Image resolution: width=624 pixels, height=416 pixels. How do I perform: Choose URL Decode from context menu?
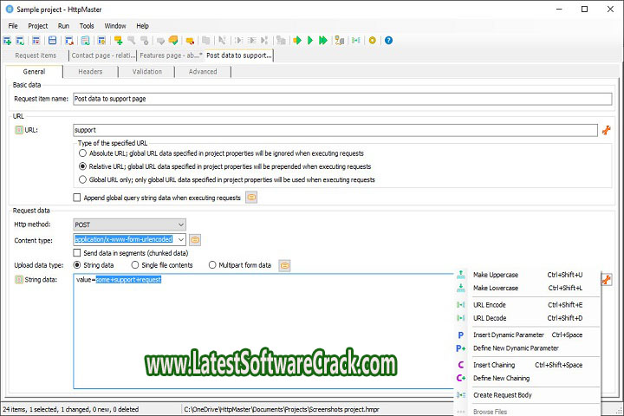(527, 318)
